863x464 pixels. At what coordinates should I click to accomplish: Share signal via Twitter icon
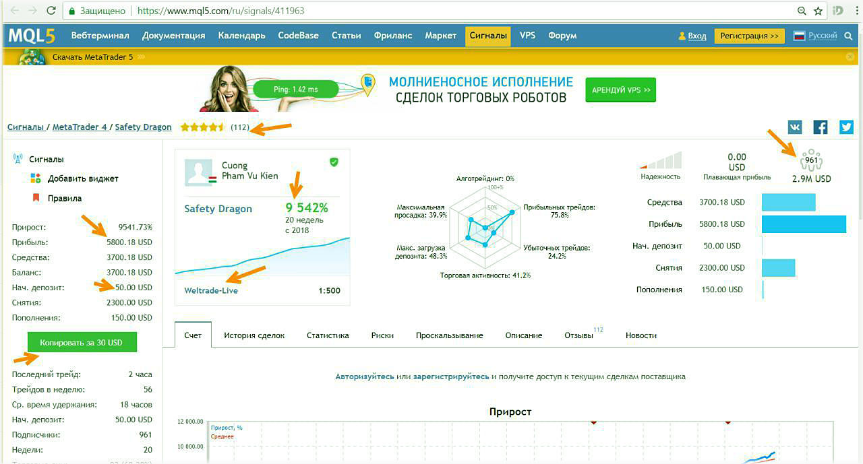click(846, 127)
